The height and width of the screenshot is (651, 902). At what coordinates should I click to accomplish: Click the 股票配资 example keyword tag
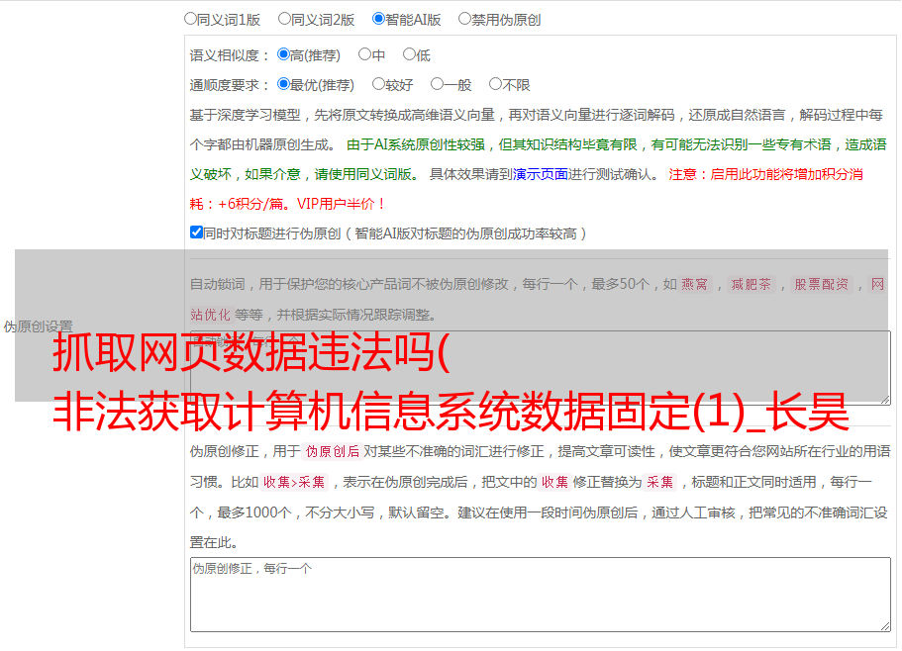coord(822,284)
